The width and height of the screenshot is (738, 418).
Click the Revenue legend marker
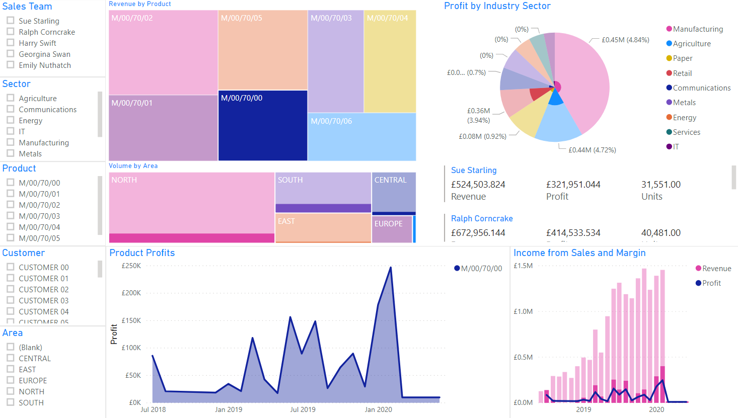tap(698, 268)
